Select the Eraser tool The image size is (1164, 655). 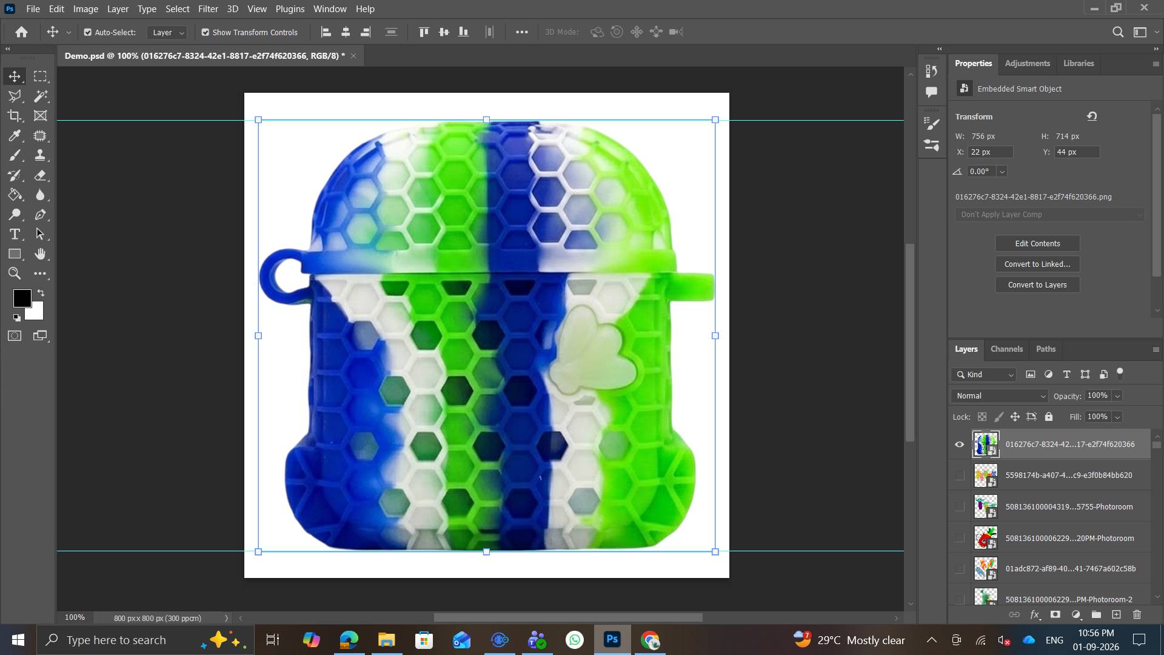[41, 175]
